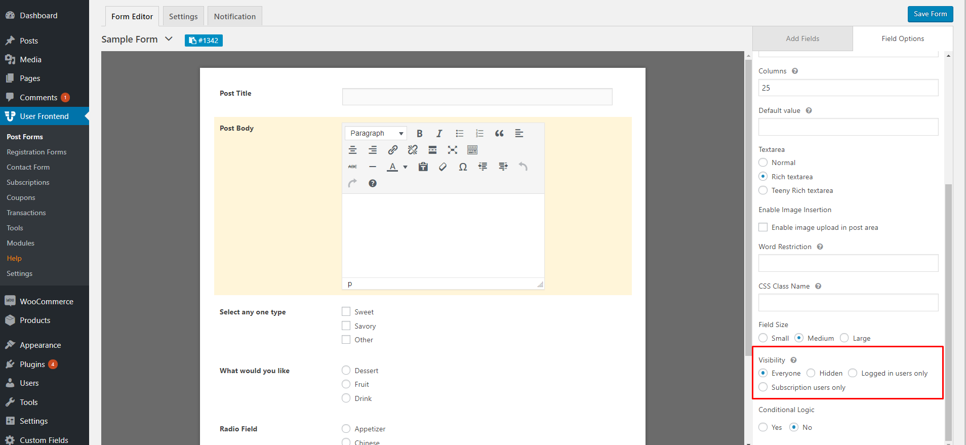The height and width of the screenshot is (445, 966).
Task: Open Help link in sidebar
Action: point(14,258)
